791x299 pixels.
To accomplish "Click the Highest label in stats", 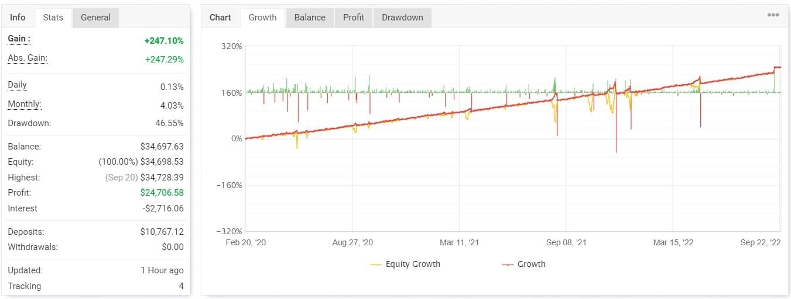I will [x=23, y=177].
